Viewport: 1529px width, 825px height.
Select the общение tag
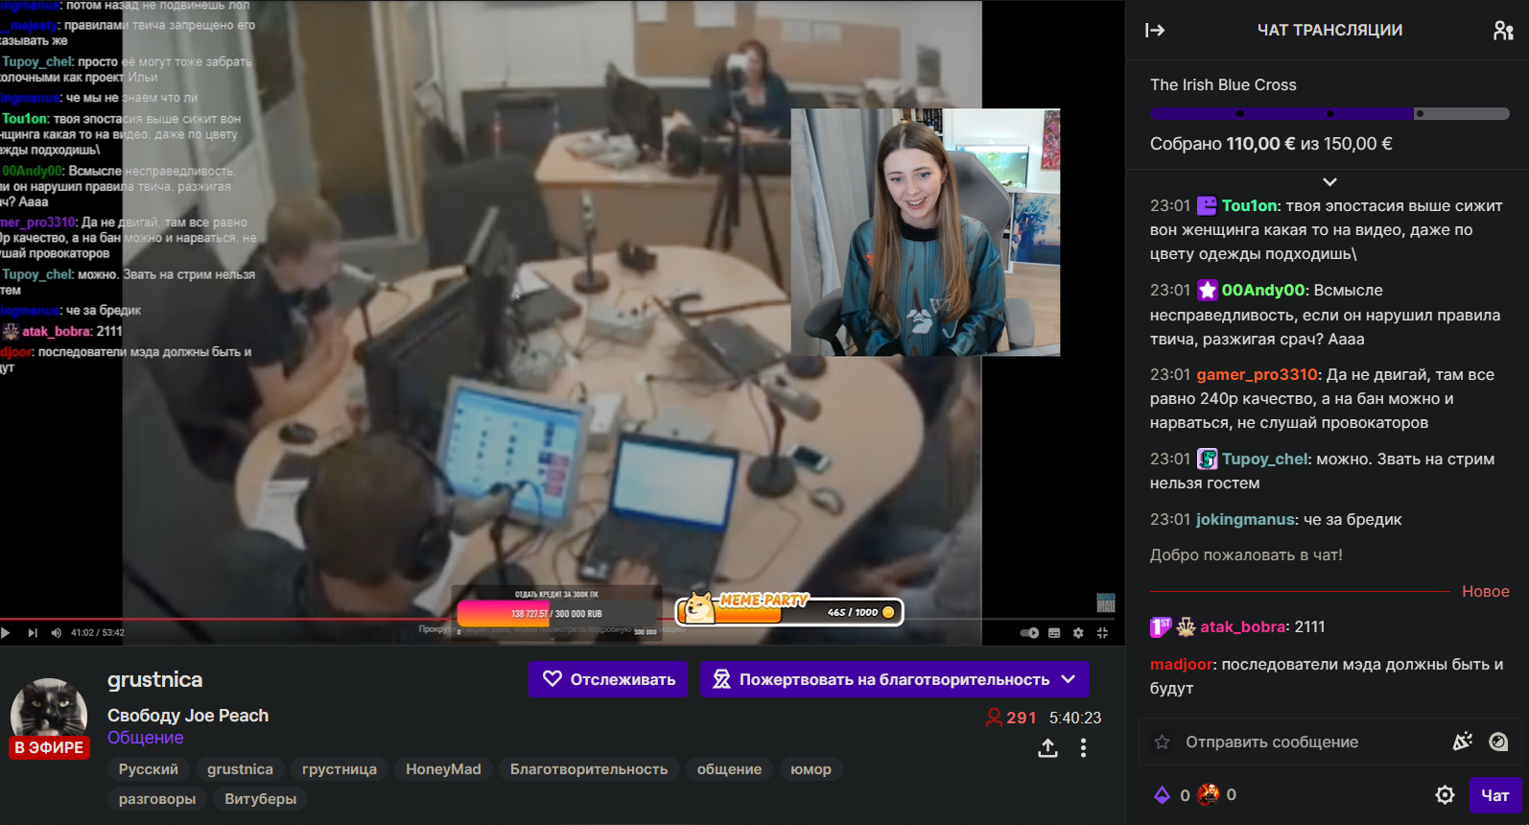pos(729,769)
